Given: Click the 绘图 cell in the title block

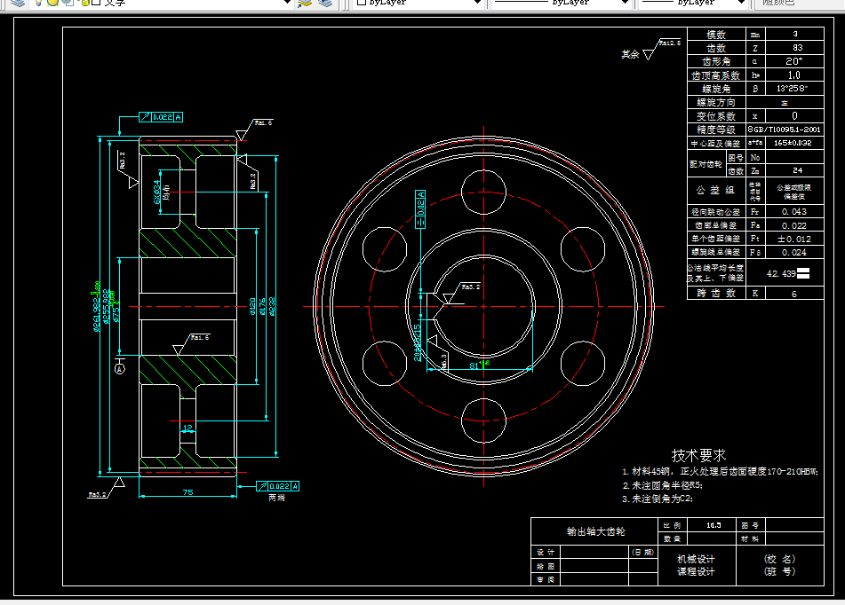Looking at the screenshot, I should (x=546, y=566).
